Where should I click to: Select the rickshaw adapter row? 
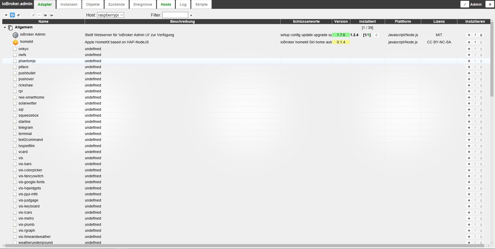tap(246, 85)
